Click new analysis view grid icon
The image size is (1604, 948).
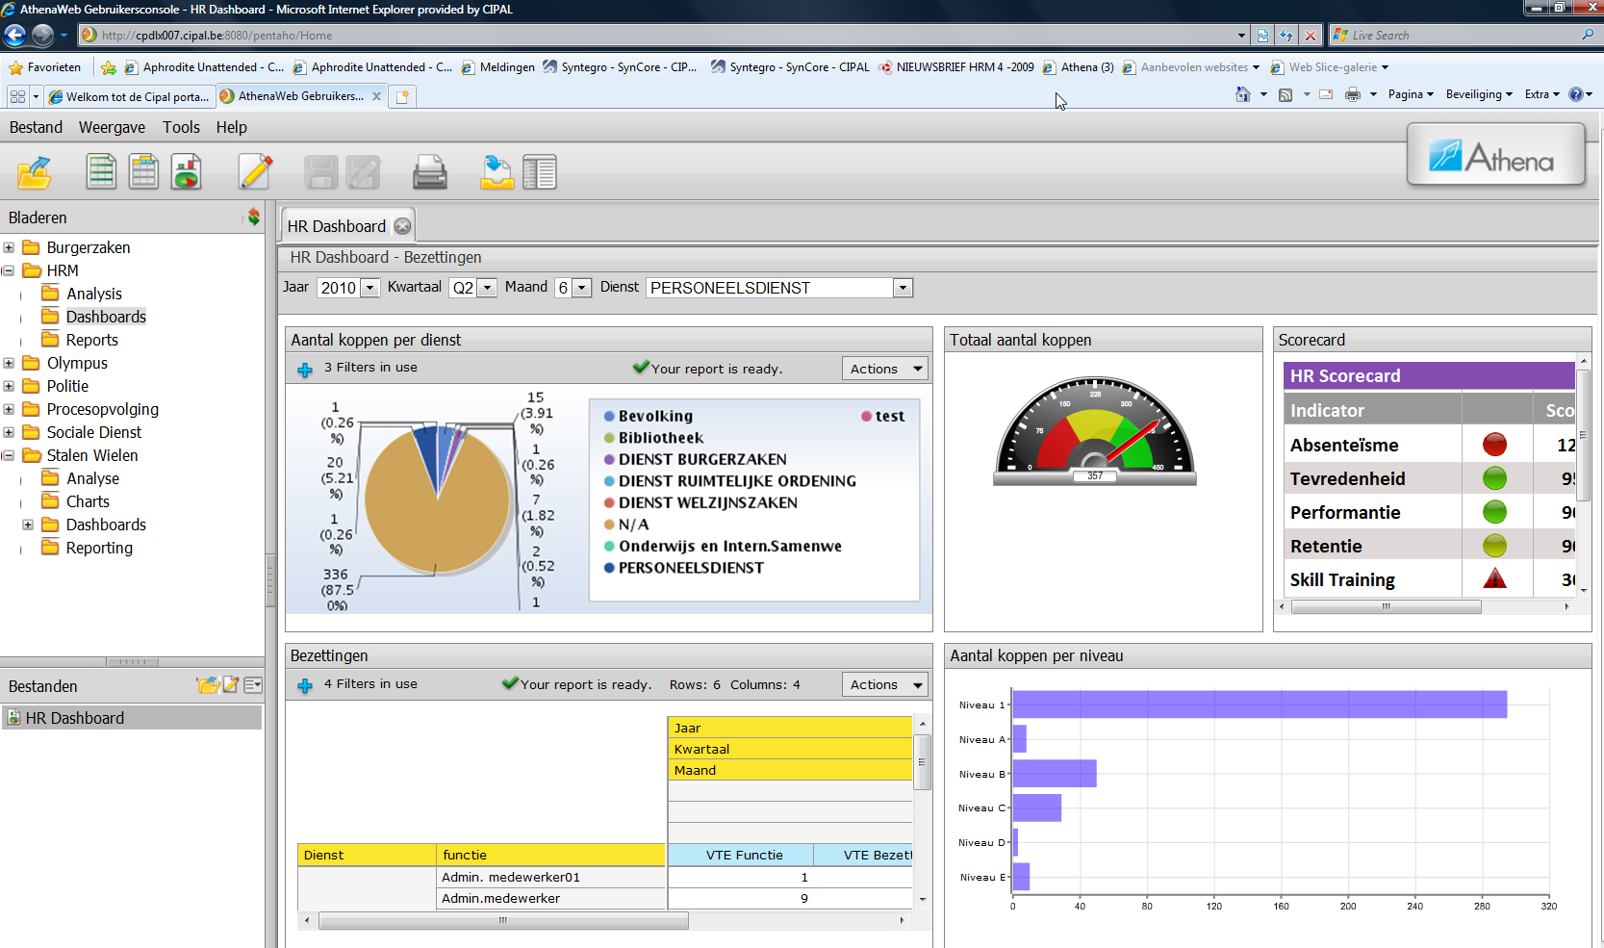(143, 172)
